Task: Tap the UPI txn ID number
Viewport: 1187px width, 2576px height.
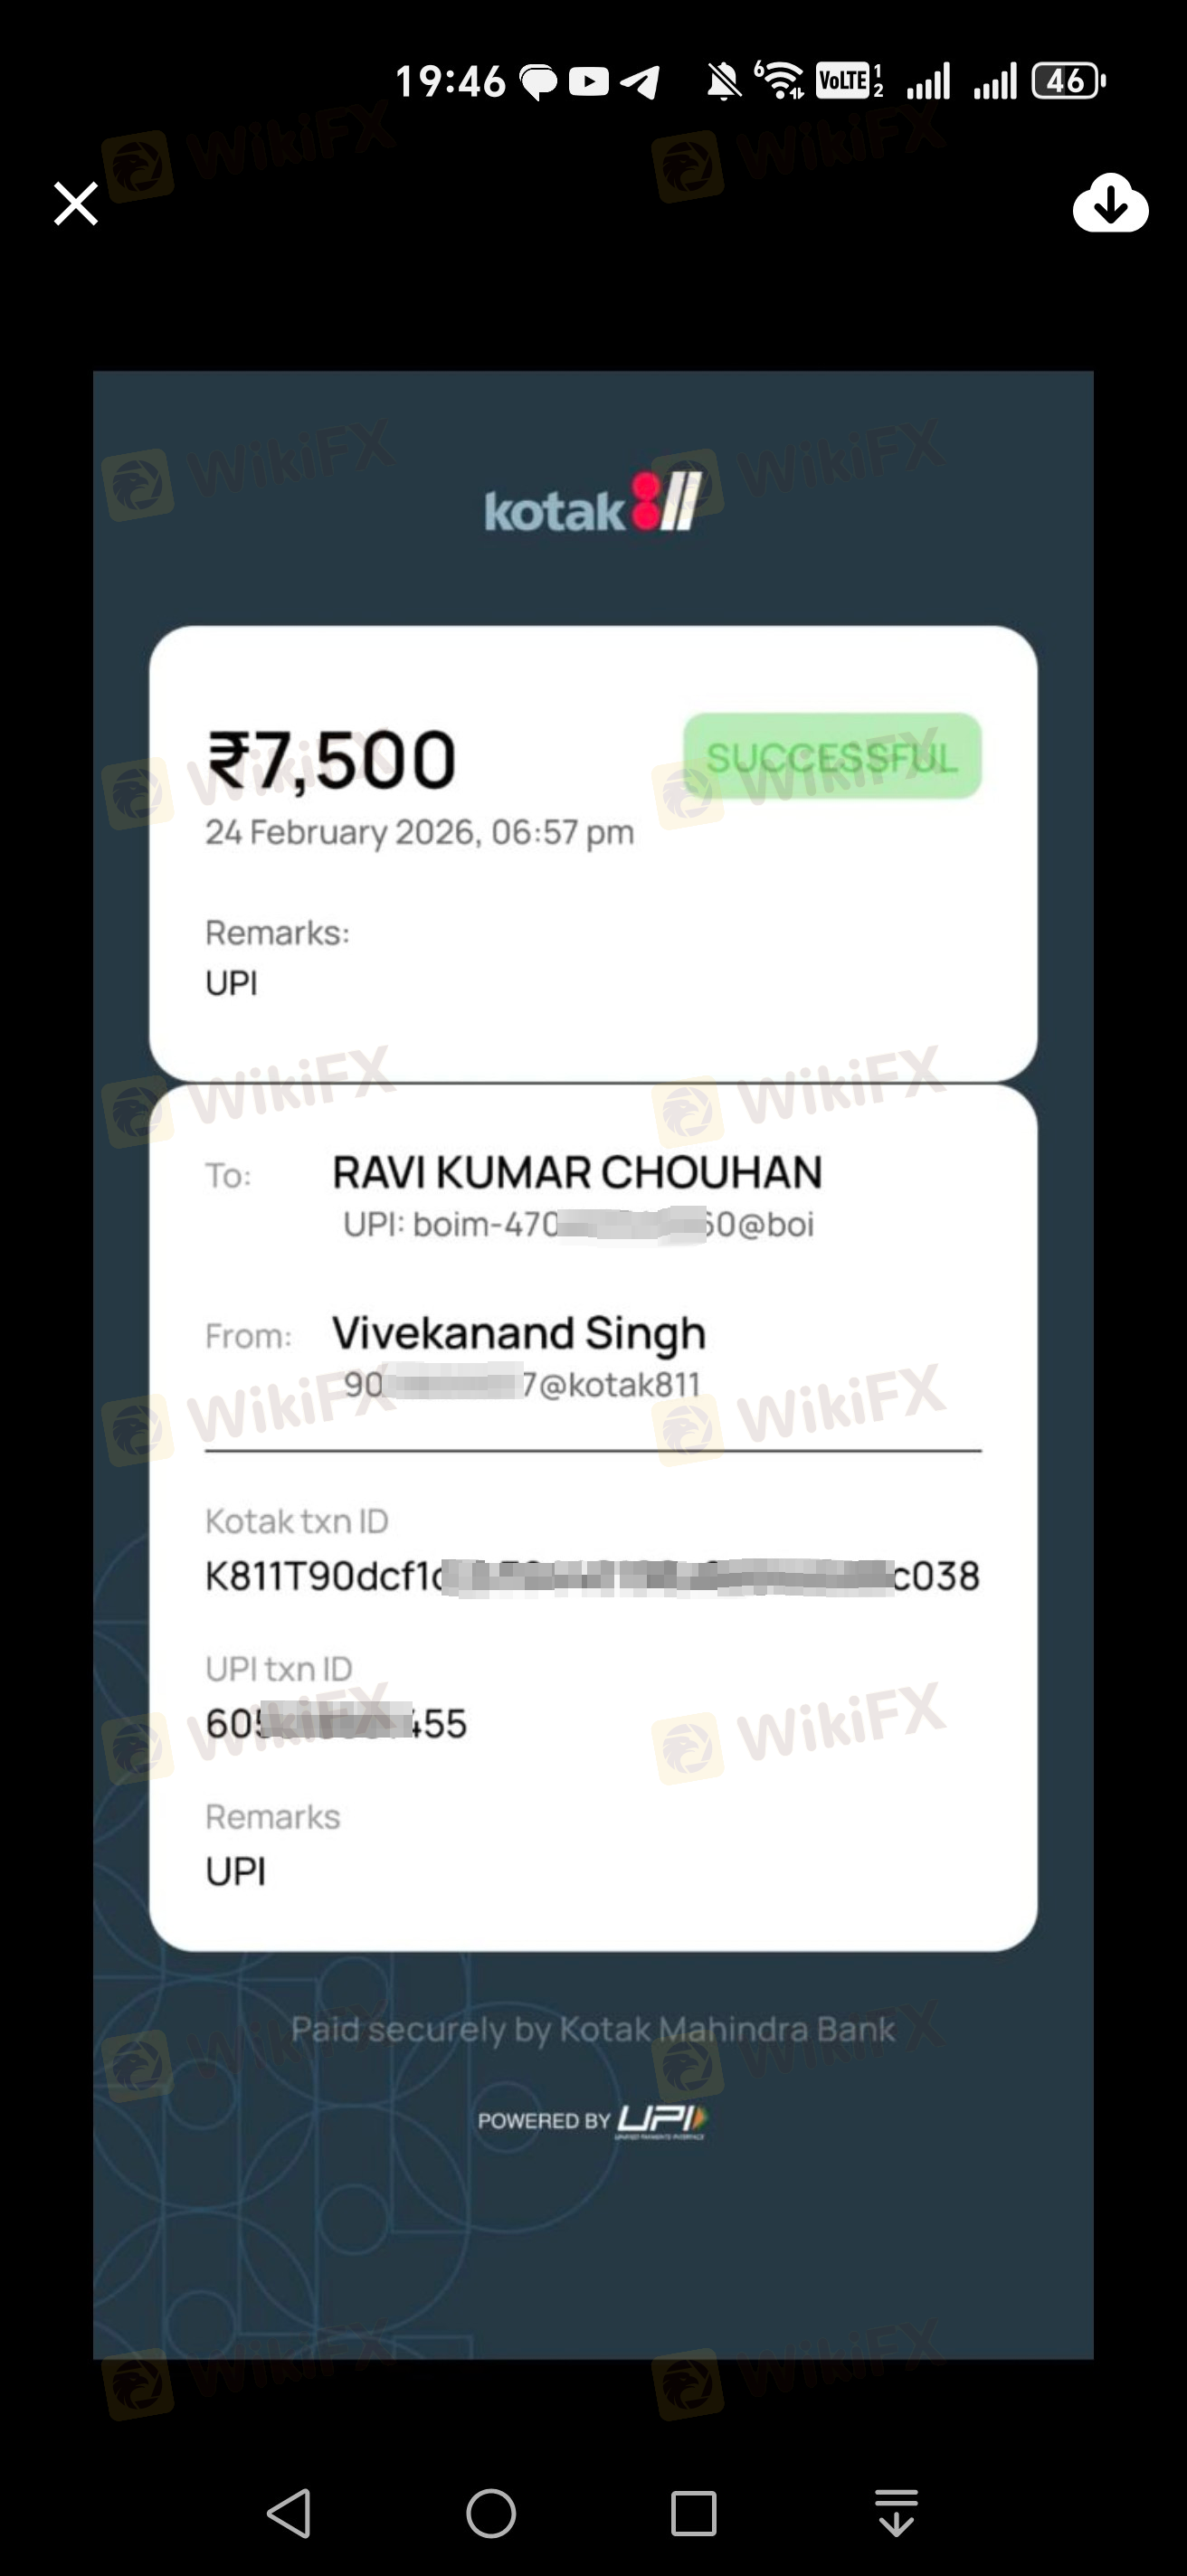Action: tap(336, 1723)
